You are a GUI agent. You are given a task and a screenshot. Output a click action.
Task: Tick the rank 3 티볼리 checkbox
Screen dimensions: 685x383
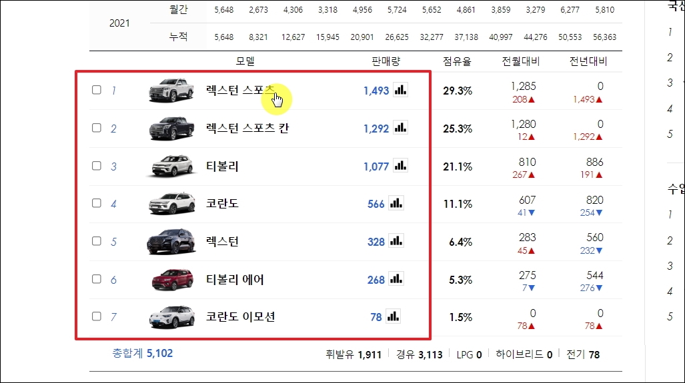click(97, 166)
